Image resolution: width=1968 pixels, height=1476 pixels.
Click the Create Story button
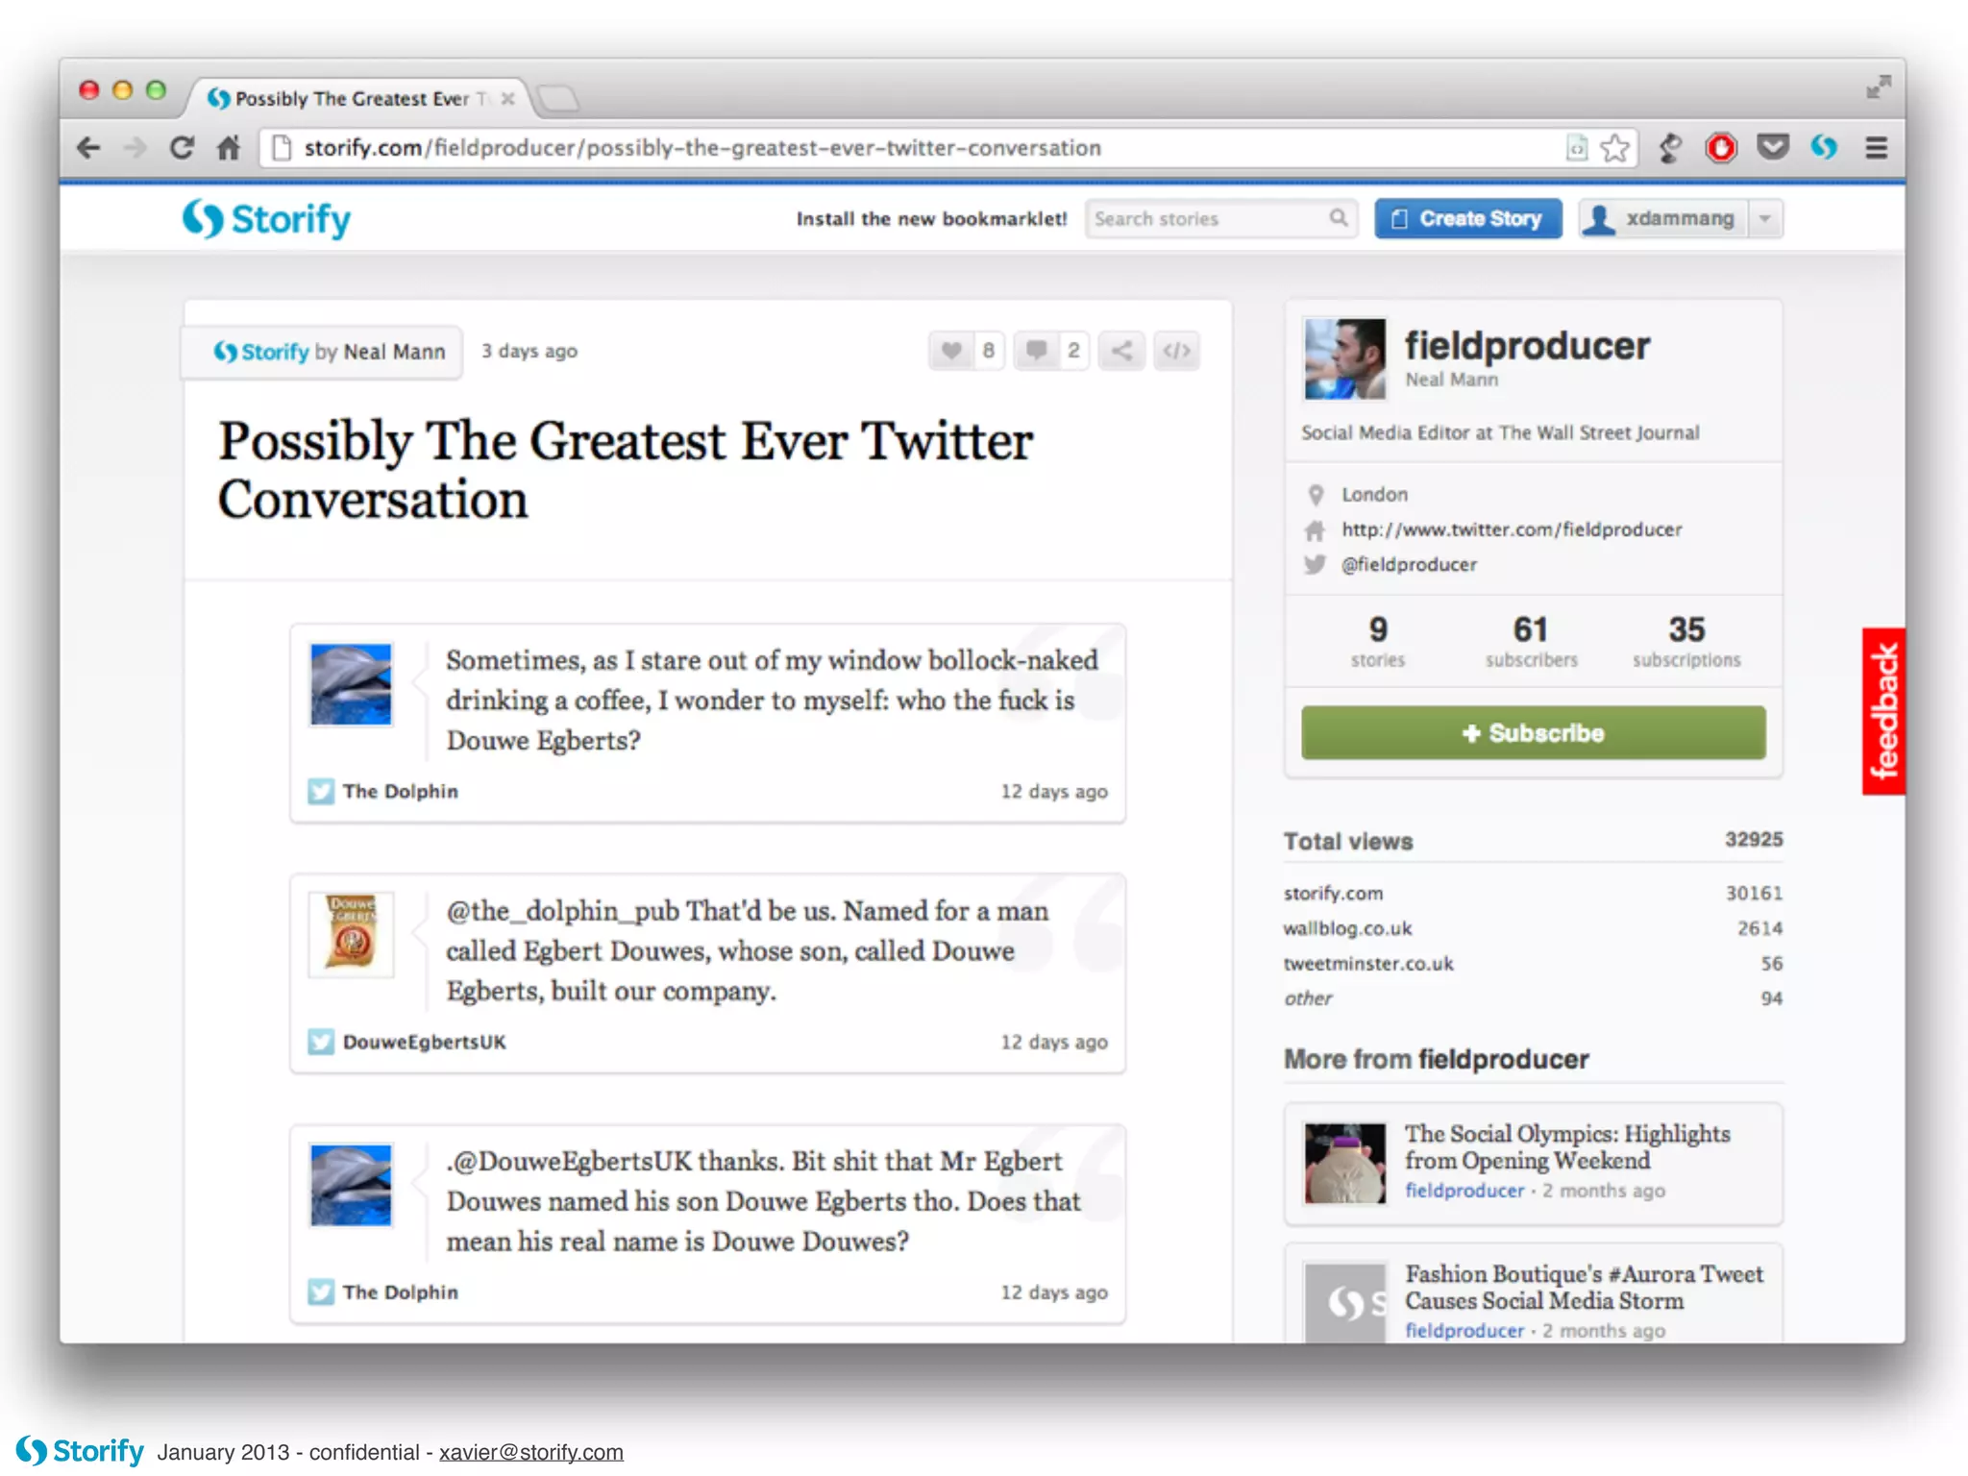coord(1467,219)
